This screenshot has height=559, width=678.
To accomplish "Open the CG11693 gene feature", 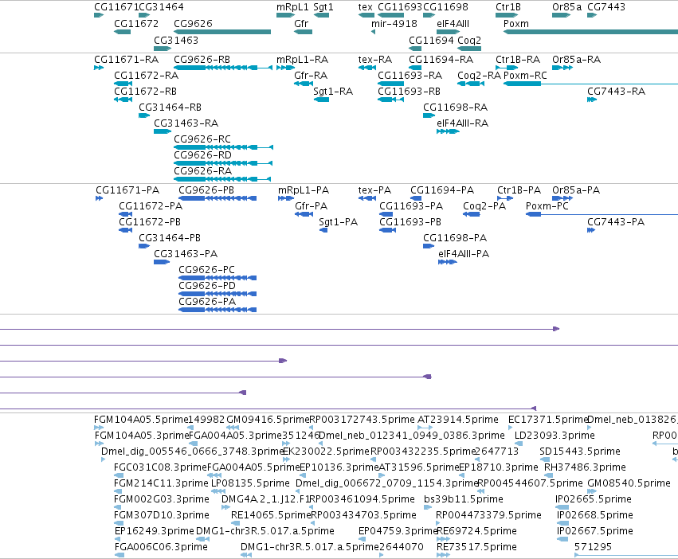I will click(x=391, y=15).
